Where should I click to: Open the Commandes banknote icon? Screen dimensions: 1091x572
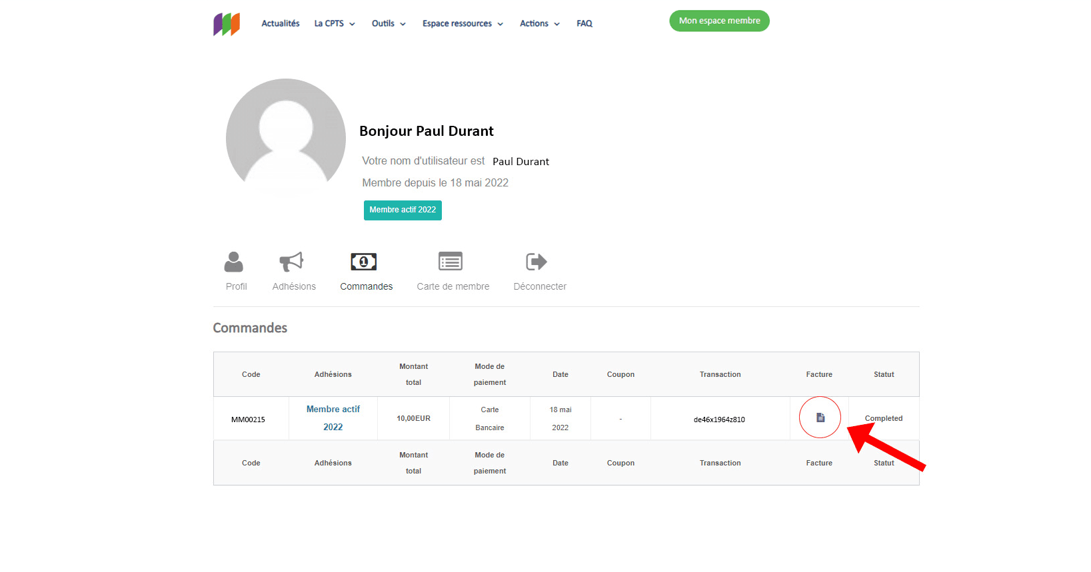point(364,262)
